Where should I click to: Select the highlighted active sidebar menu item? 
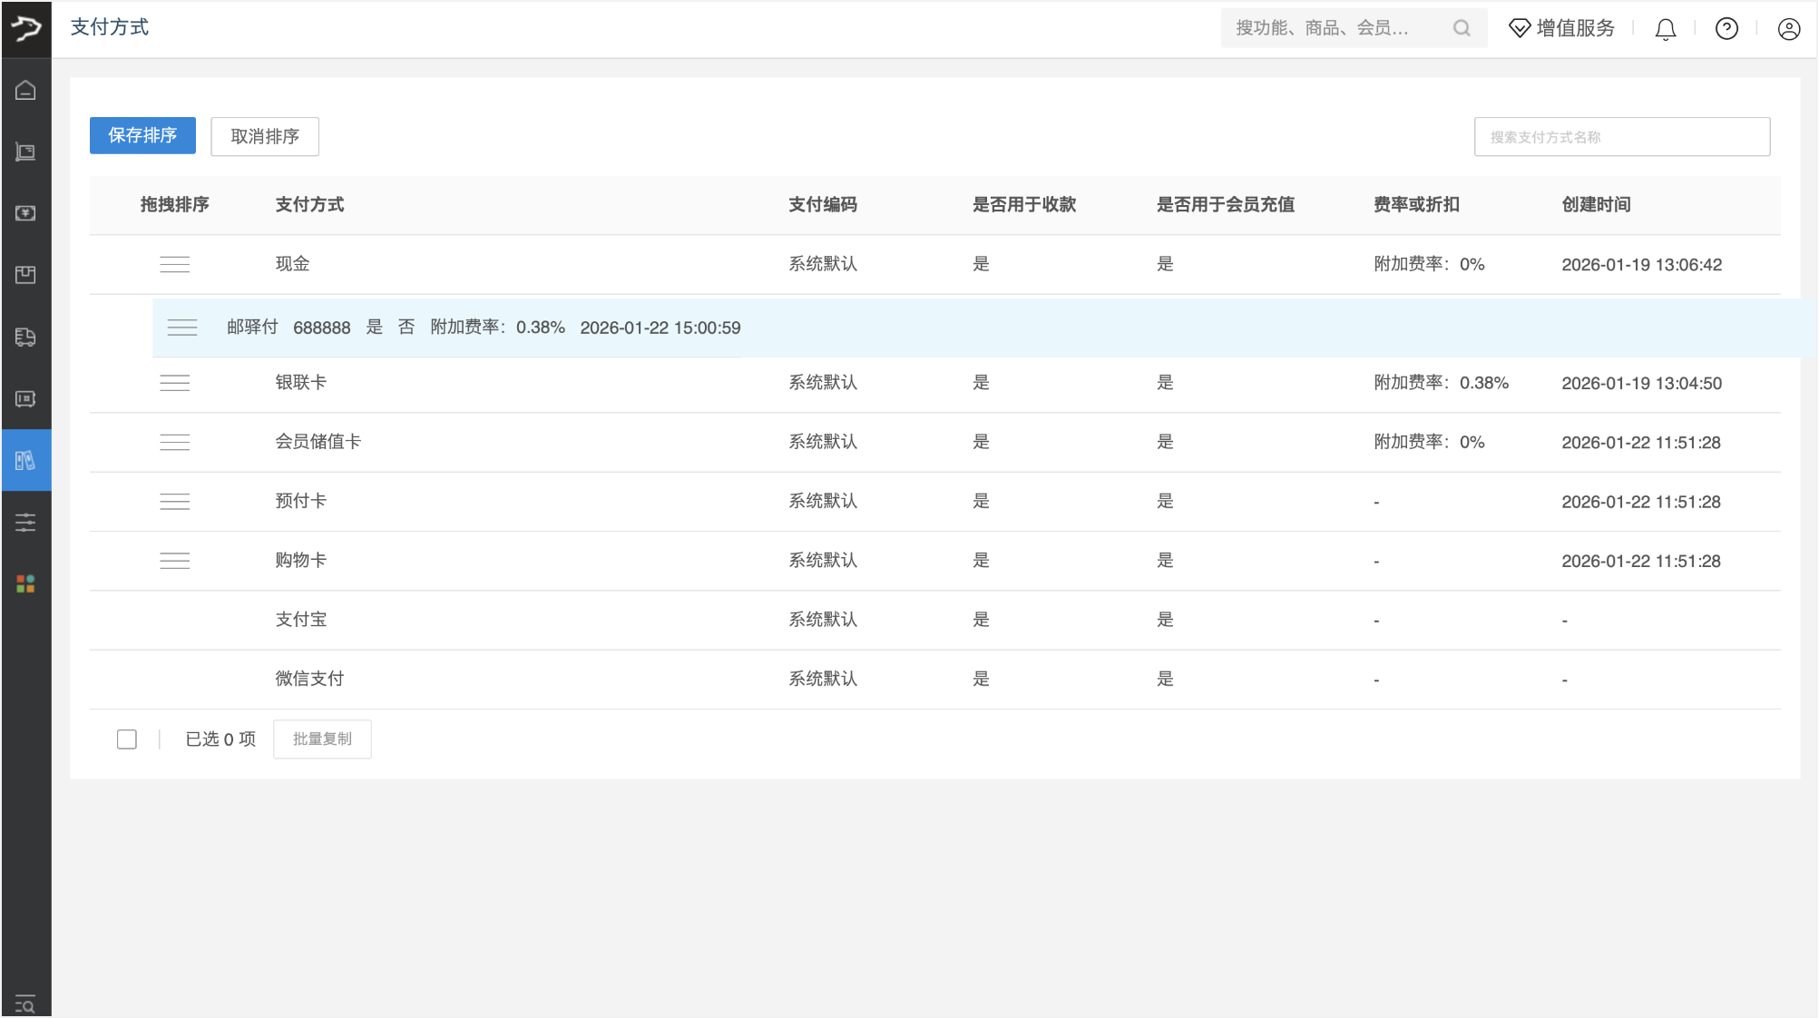tap(25, 460)
